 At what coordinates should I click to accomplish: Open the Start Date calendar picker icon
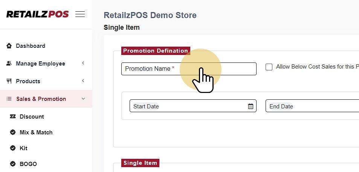pos(251,107)
